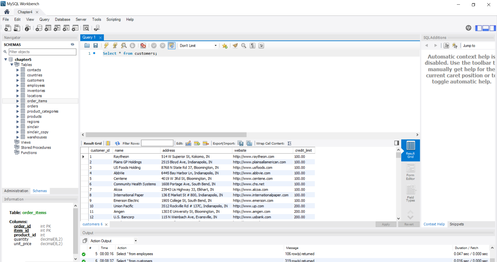Collapse the Tables folder node

(x=12, y=65)
